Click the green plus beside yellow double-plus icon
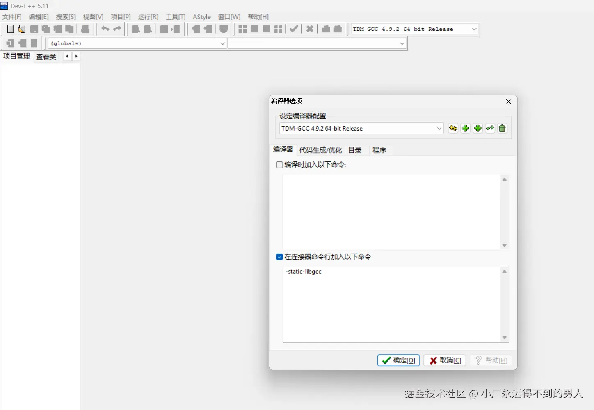This screenshot has width=594, height=410. (x=466, y=128)
